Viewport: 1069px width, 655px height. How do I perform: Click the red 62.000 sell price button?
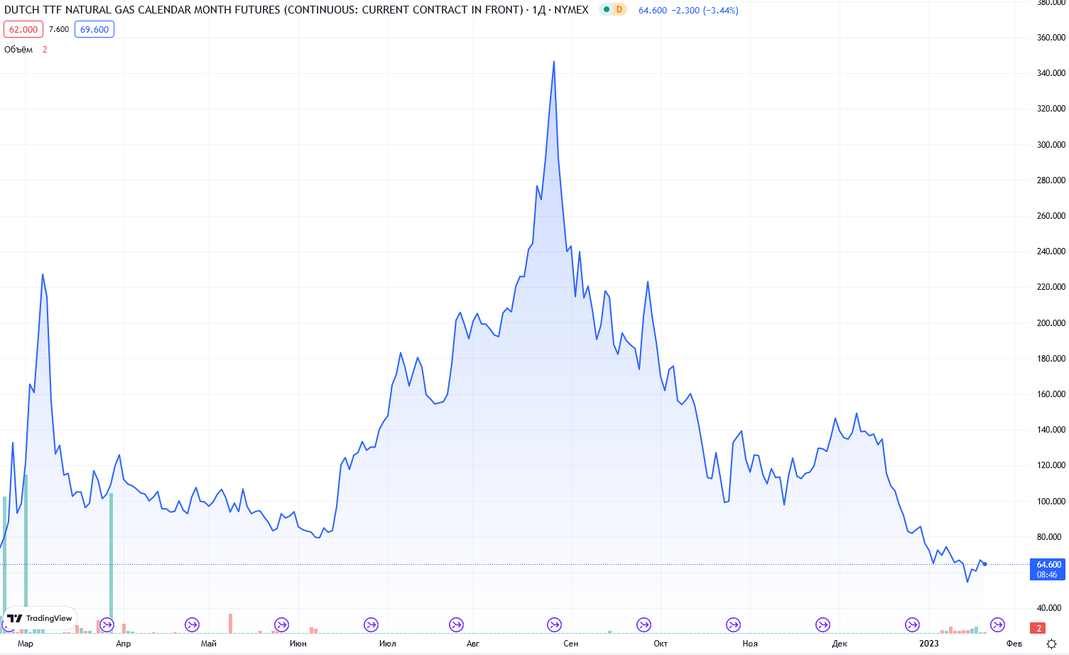[23, 29]
